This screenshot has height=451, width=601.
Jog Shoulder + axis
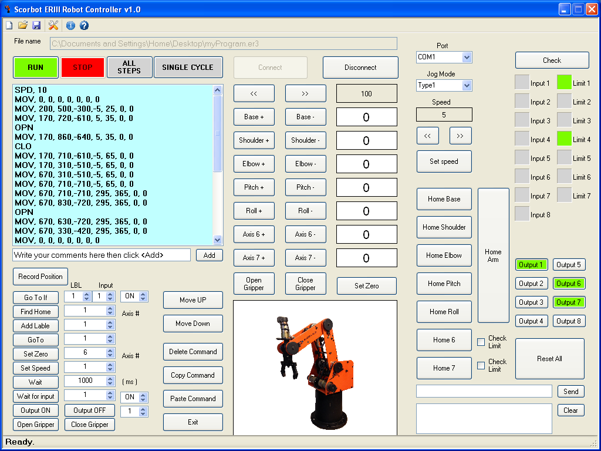[x=254, y=140]
